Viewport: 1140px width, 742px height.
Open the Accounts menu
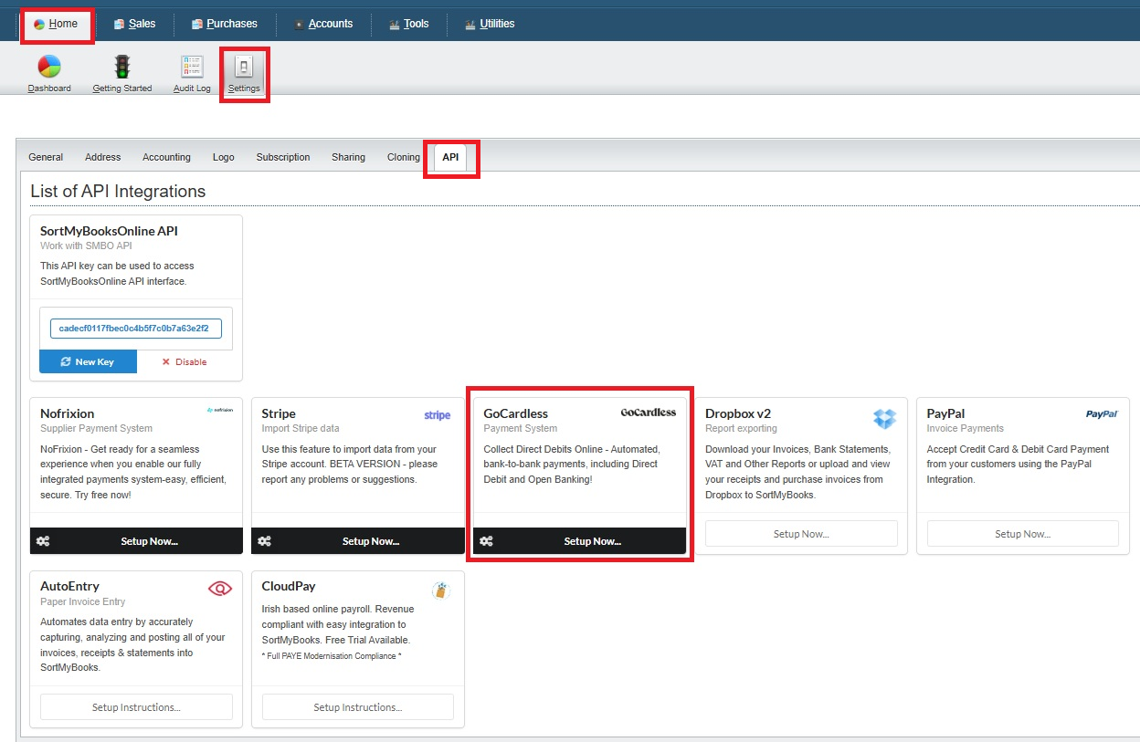[x=323, y=24]
